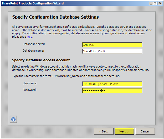Image resolution: width=164 pixels, height=139 pixels.
Task: Click the Database name SharePoint_Config field
Action: pyautogui.click(x=112, y=51)
